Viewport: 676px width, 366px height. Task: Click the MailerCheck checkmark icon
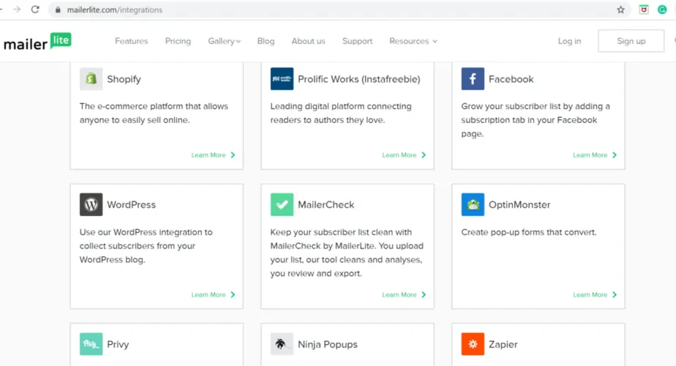[282, 204]
